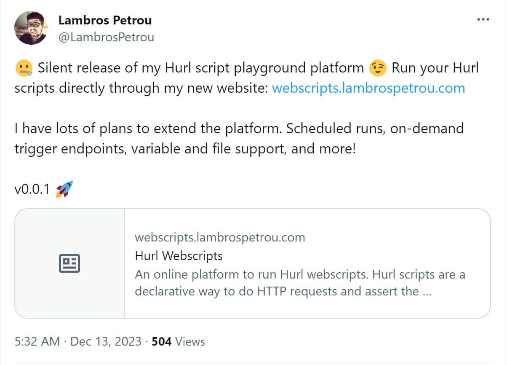
Task: Open the three-dot more options menu
Action: 483,20
